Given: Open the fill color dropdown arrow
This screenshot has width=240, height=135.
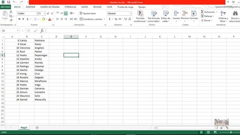Looking at the screenshot, I should point(46,19).
